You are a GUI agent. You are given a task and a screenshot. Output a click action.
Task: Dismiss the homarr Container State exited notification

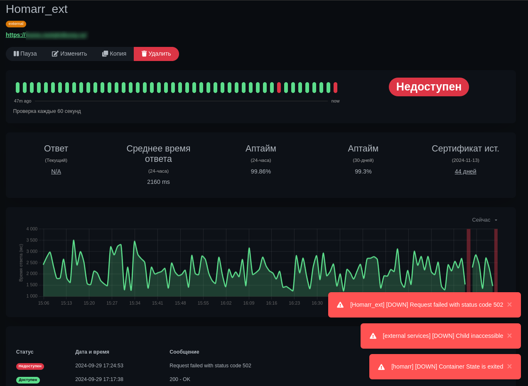coord(509,366)
